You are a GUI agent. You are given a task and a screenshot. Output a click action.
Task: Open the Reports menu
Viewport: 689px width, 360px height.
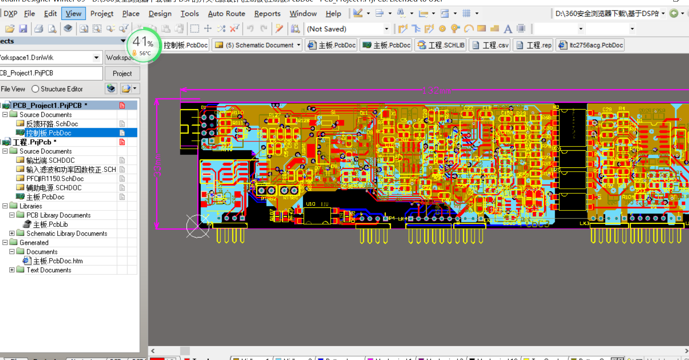click(267, 13)
